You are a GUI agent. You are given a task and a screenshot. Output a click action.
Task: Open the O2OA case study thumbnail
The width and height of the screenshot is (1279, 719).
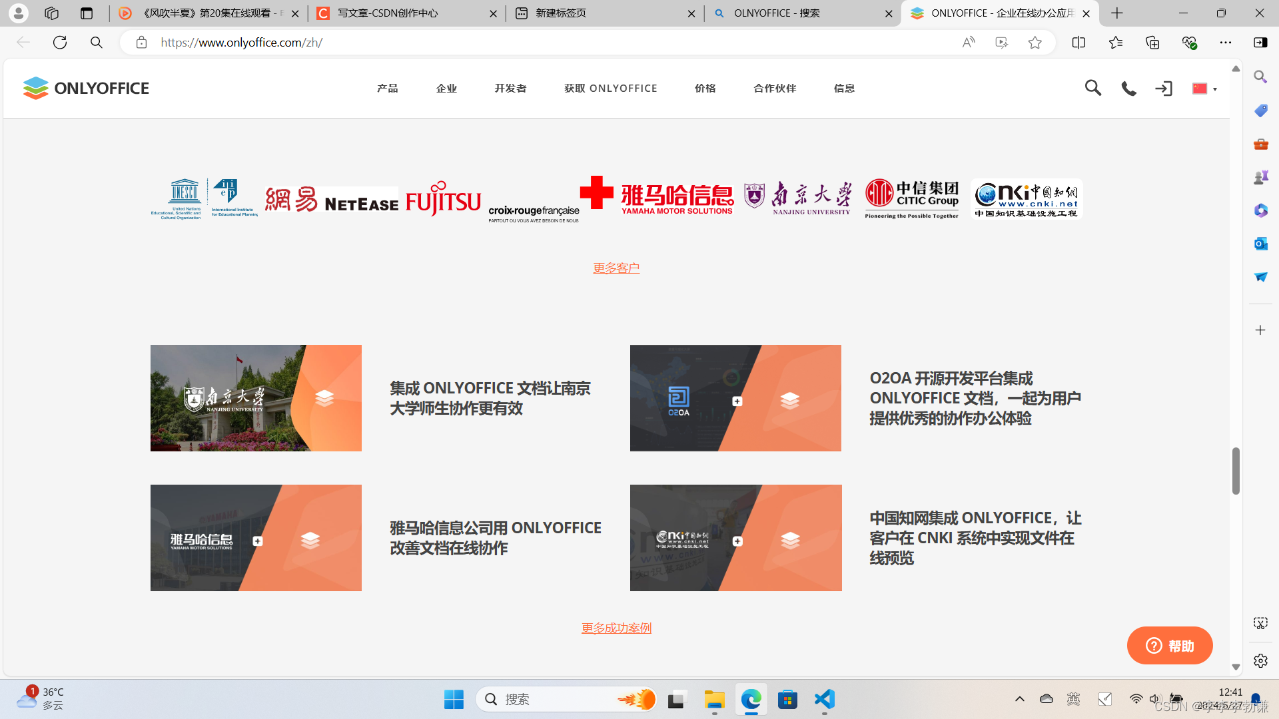tap(735, 398)
